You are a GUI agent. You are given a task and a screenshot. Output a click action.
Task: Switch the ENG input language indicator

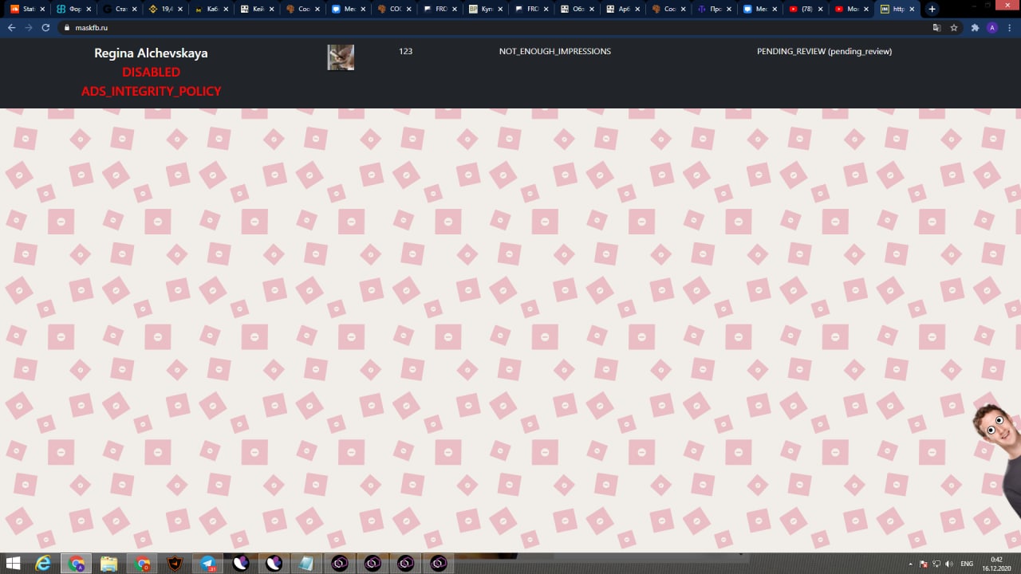[x=967, y=564]
